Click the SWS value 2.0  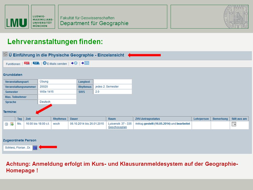point(97,92)
